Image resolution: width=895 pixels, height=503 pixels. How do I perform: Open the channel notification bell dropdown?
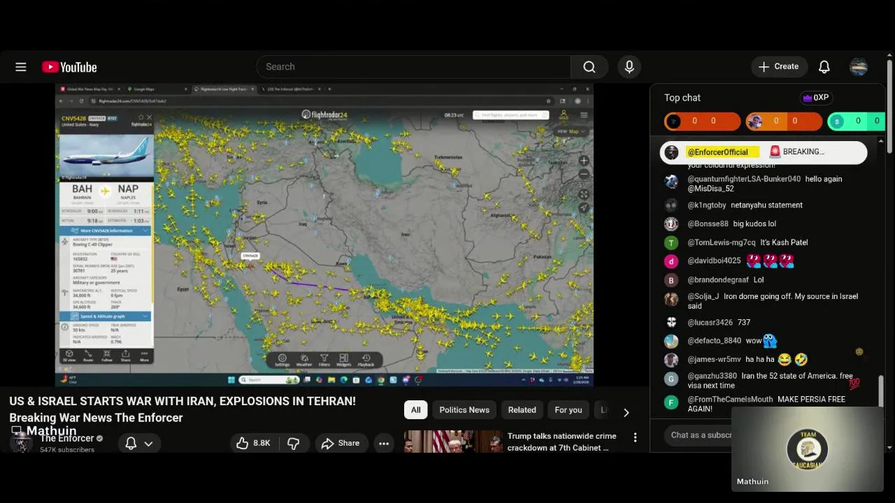[x=138, y=443]
